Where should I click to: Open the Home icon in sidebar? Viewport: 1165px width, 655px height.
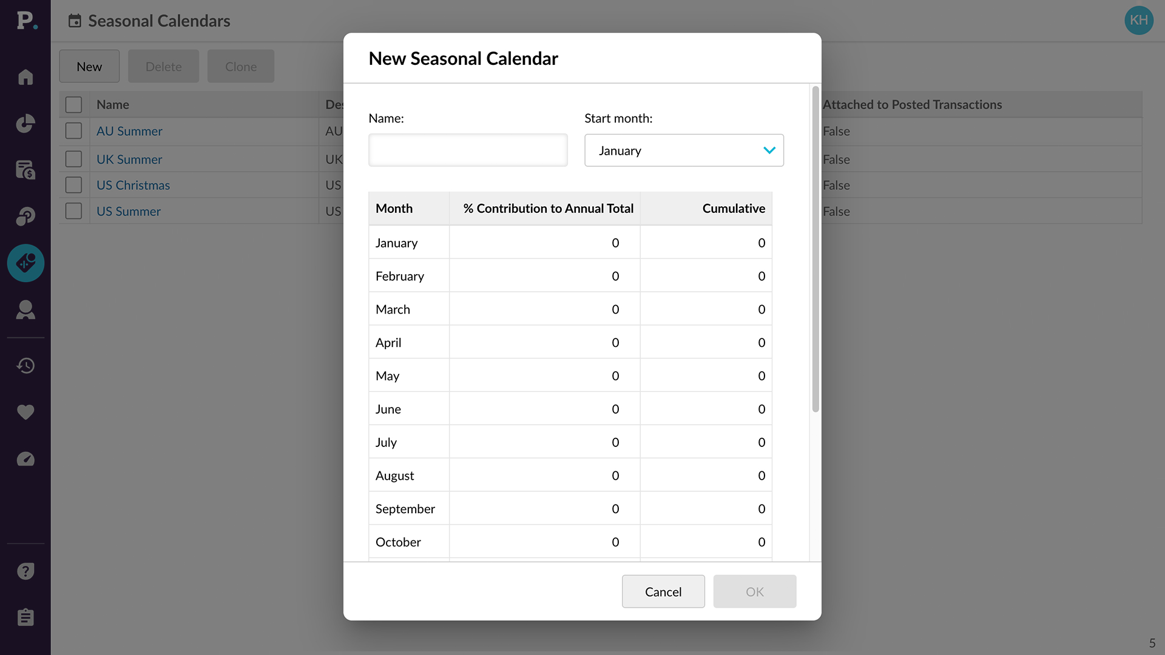tap(25, 77)
